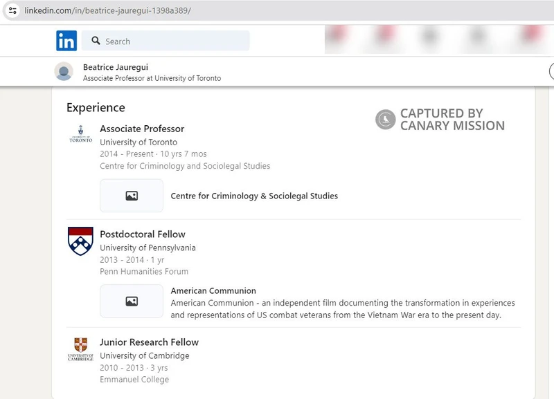Click 'Penn Humanities Forum' text
Screen dimensions: 554x399
tap(144, 271)
